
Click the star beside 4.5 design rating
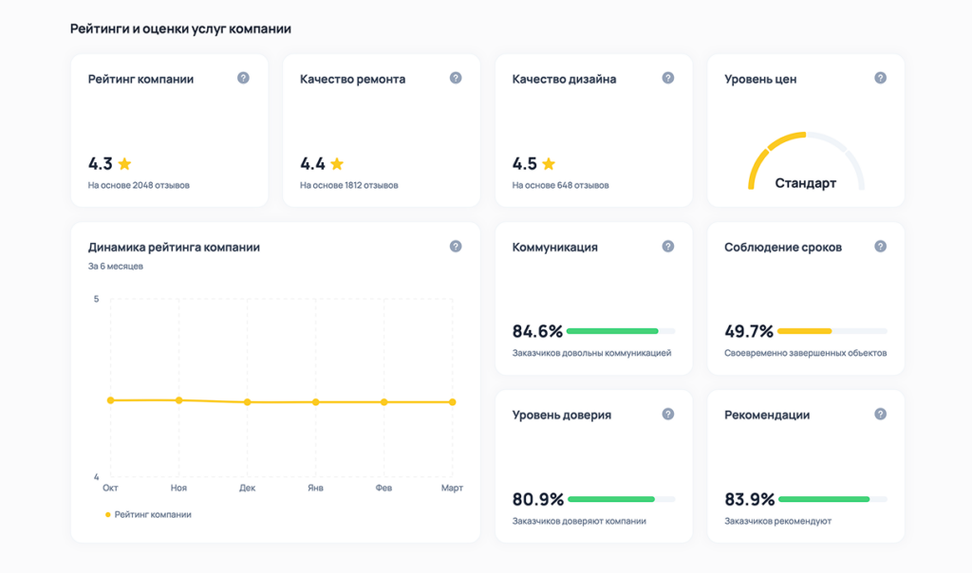549,163
